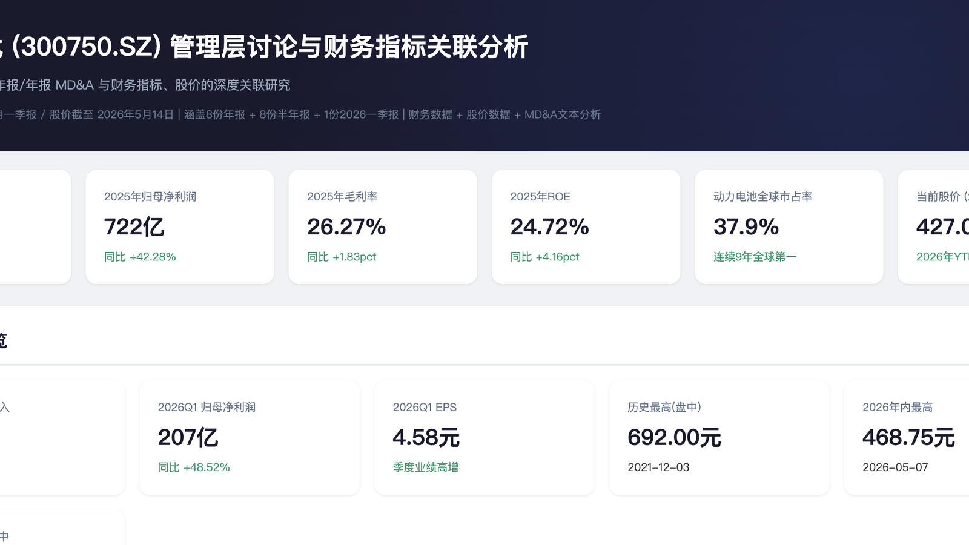
Task: Click the 同比 +1.83pct change text
Action: (342, 257)
